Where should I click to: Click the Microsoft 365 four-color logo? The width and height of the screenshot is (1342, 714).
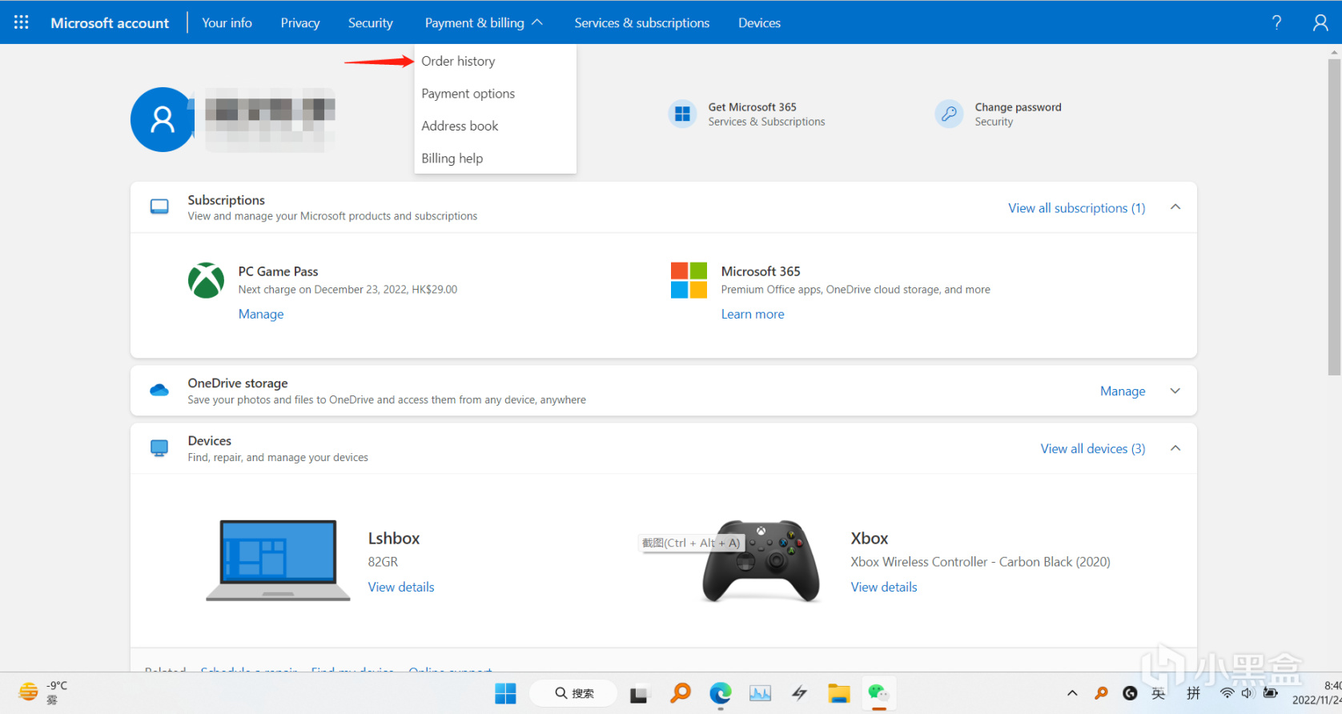coord(689,280)
